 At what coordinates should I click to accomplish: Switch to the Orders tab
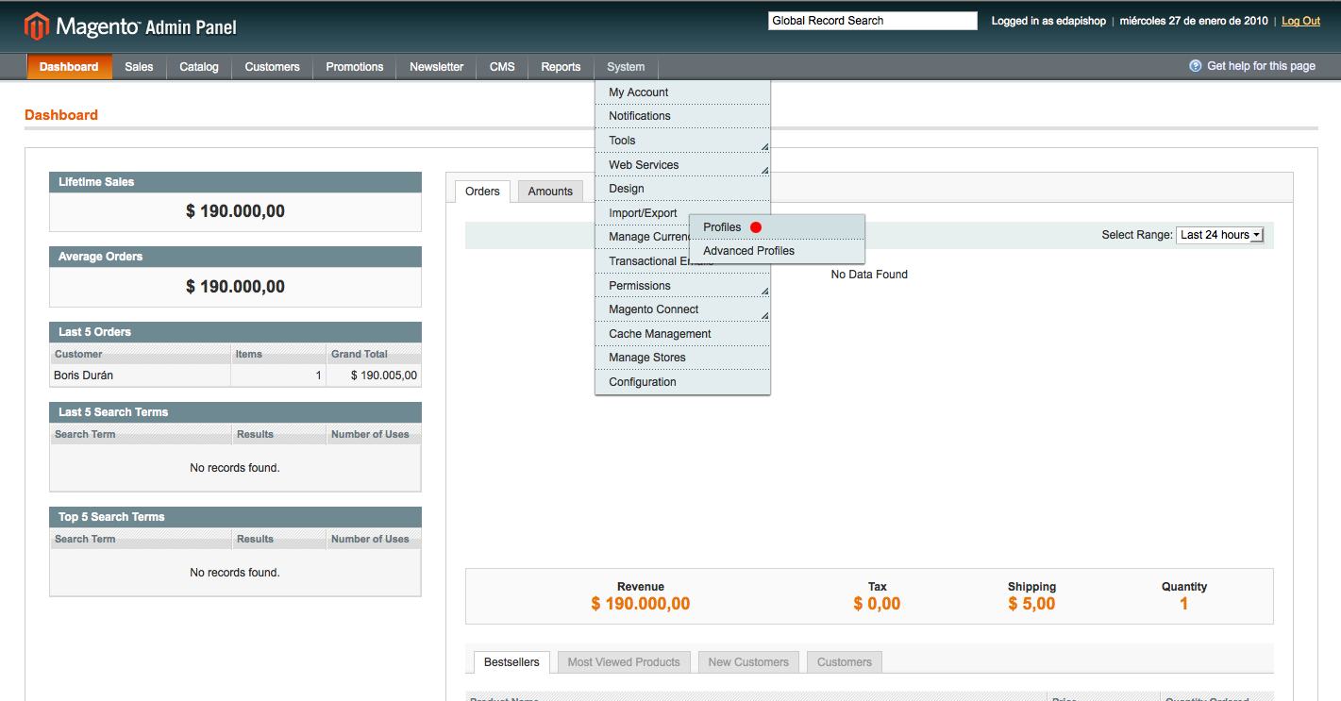point(482,192)
